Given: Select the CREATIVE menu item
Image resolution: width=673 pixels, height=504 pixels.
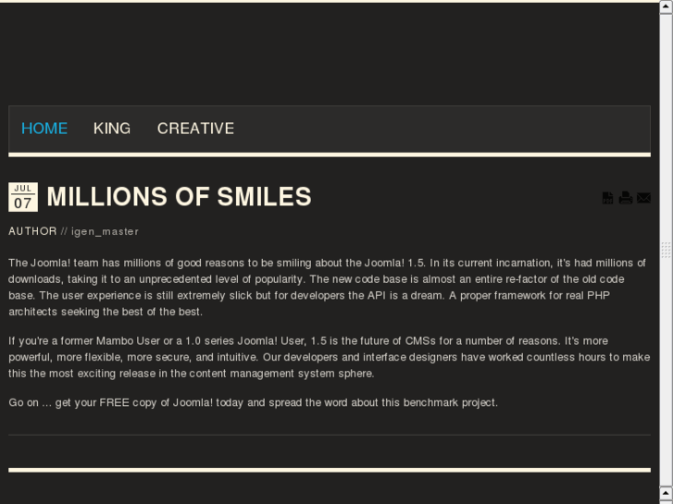Looking at the screenshot, I should point(195,129).
